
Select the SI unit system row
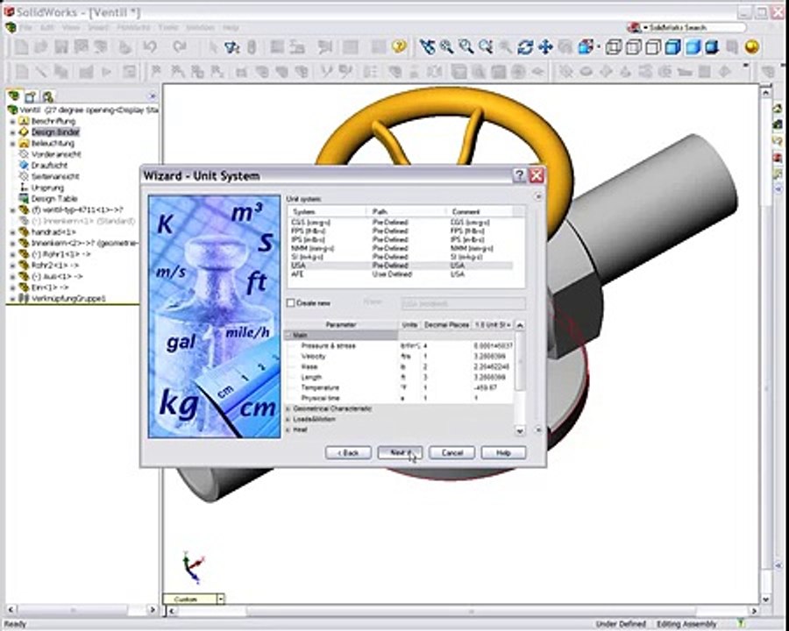click(401, 257)
